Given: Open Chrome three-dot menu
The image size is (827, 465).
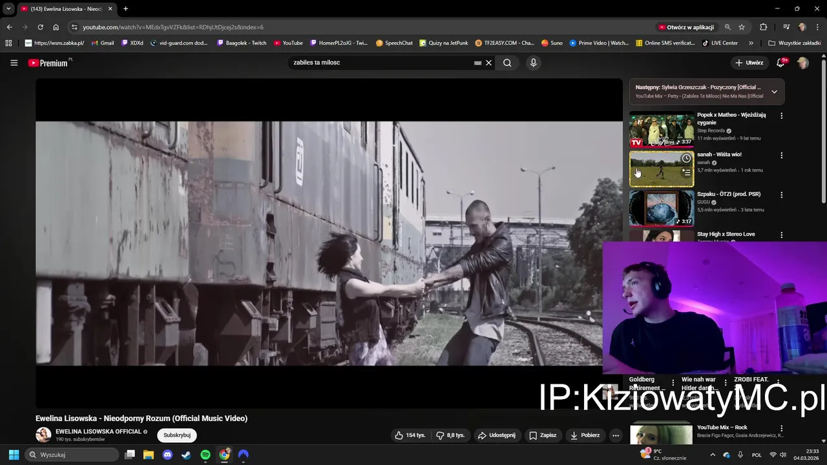Looking at the screenshot, I should 817,27.
